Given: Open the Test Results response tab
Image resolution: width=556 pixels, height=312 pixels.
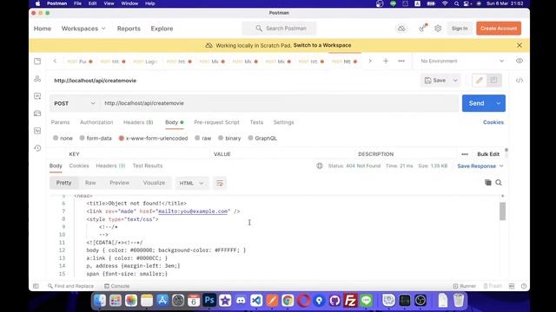Looking at the screenshot, I should point(148,166).
